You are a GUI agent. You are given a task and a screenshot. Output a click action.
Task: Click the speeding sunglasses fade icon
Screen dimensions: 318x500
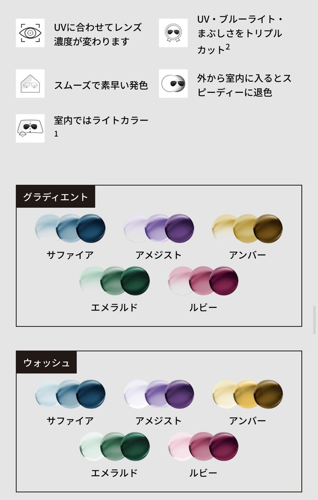point(173,83)
